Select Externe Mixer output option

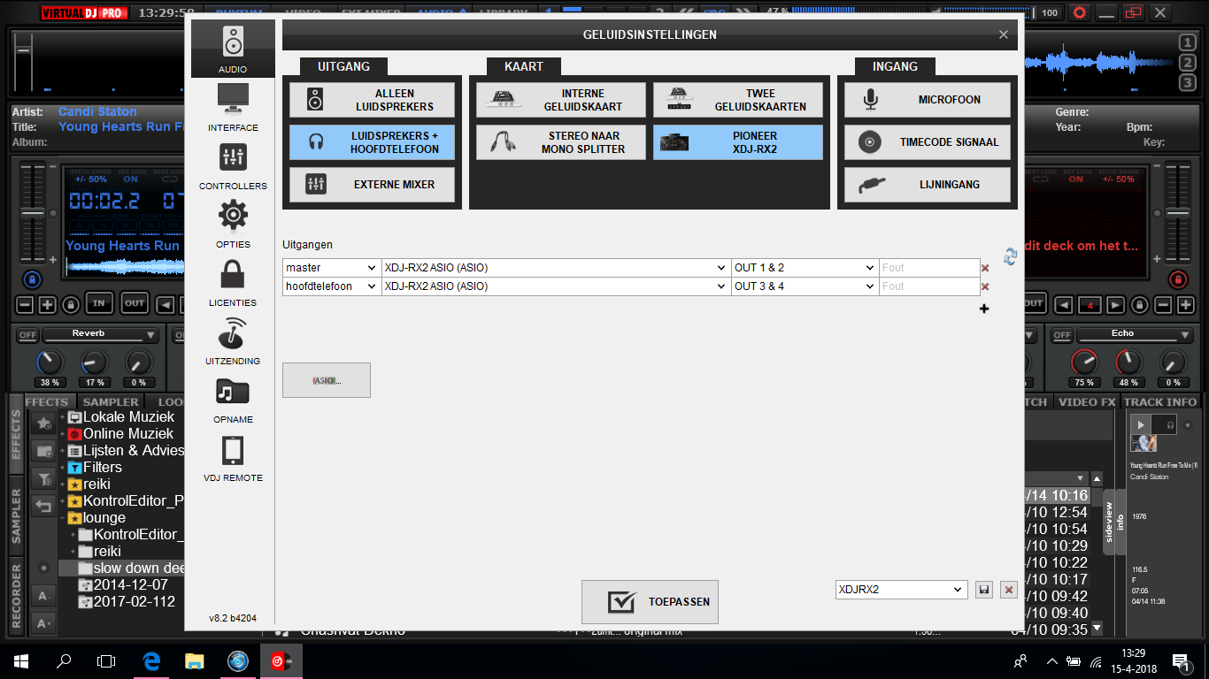point(372,185)
